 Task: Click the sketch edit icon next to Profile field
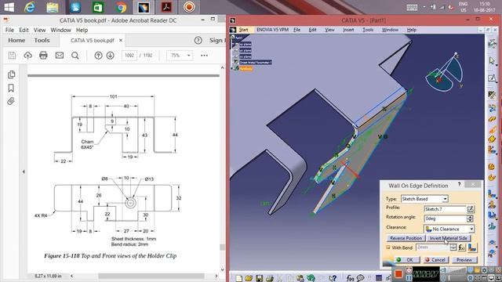pos(471,209)
